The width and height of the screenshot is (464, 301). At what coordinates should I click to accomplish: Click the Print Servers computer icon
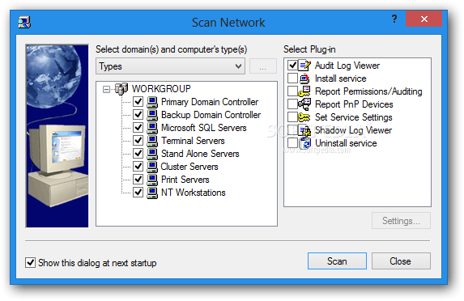[152, 180]
